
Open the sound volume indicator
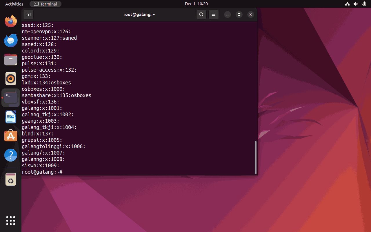coord(356,4)
